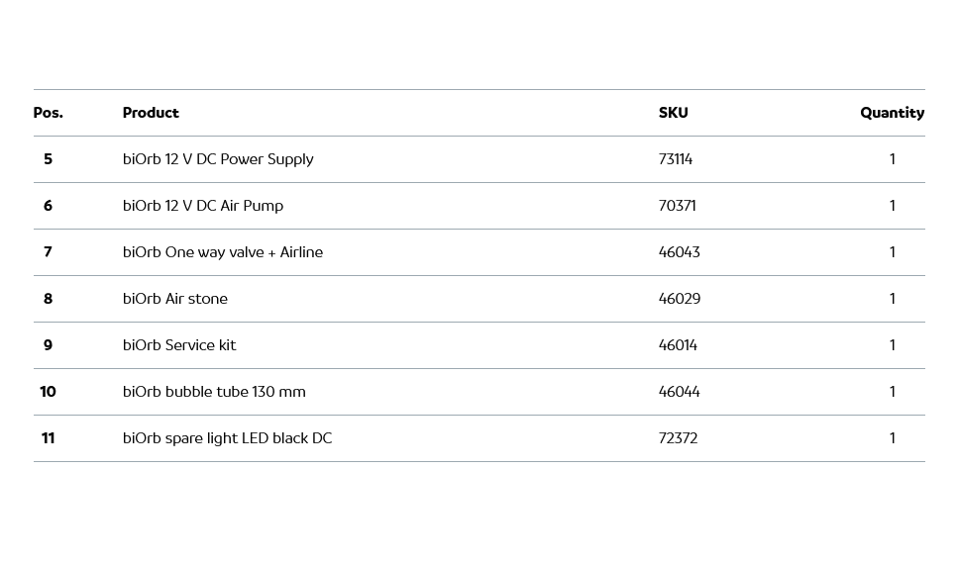
Task: Open biOrb One way valve + Airline
Action: point(223,252)
